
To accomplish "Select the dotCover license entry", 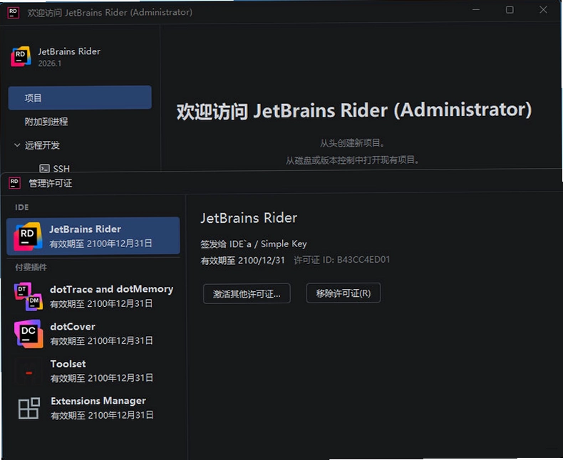I will (x=93, y=333).
